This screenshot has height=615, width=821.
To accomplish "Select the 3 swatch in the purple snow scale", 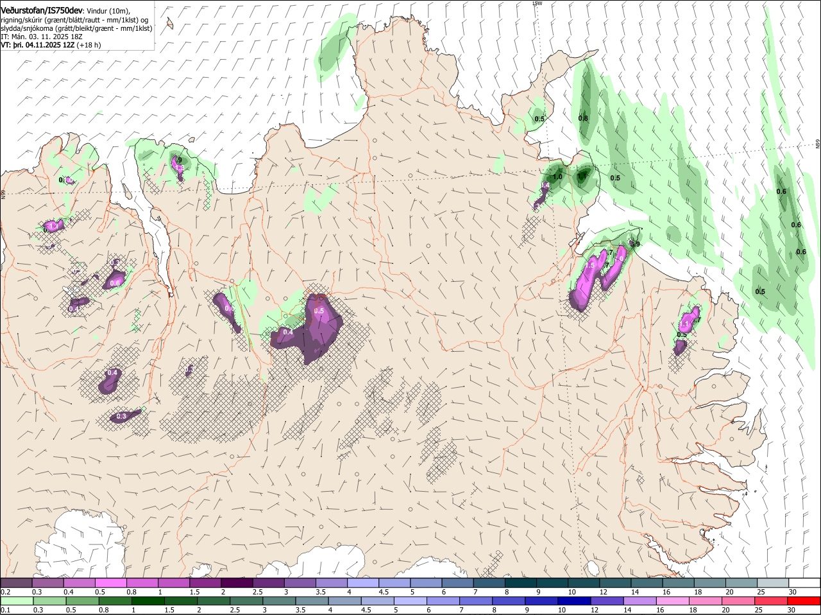I will tap(300, 582).
